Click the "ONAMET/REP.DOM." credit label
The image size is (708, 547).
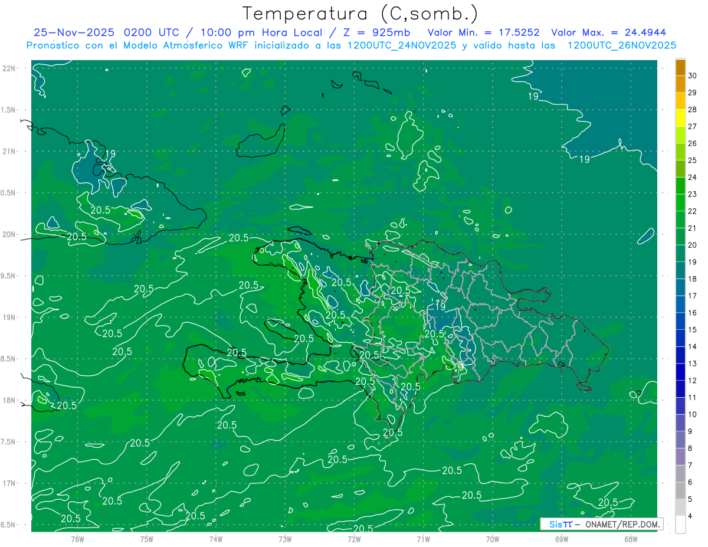622,524
